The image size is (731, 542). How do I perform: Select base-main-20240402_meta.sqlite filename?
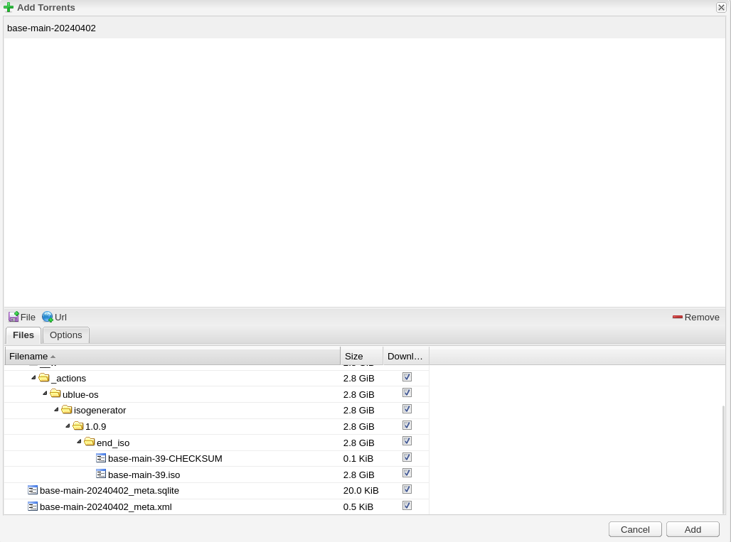click(109, 490)
